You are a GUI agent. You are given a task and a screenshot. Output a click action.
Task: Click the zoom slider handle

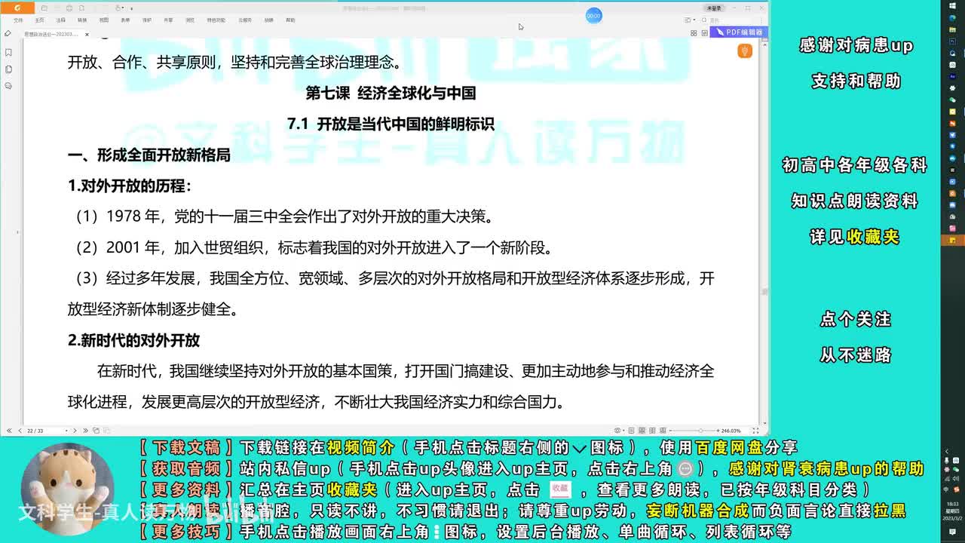click(x=700, y=431)
